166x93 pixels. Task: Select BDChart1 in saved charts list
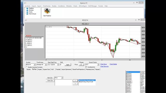pos(129,74)
